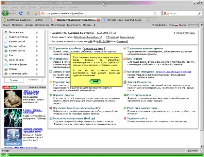Click the Запрет IP адресов icon
The height and width of the screenshot is (157, 204).
pos(125,82)
